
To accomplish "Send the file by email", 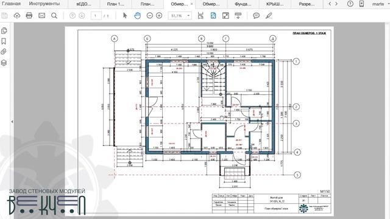I will point(41,16).
